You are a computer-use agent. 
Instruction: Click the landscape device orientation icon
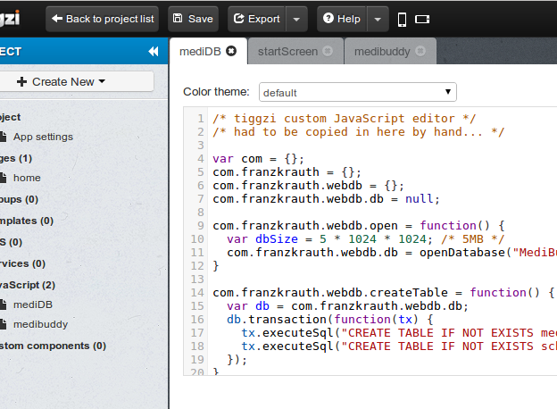click(423, 19)
